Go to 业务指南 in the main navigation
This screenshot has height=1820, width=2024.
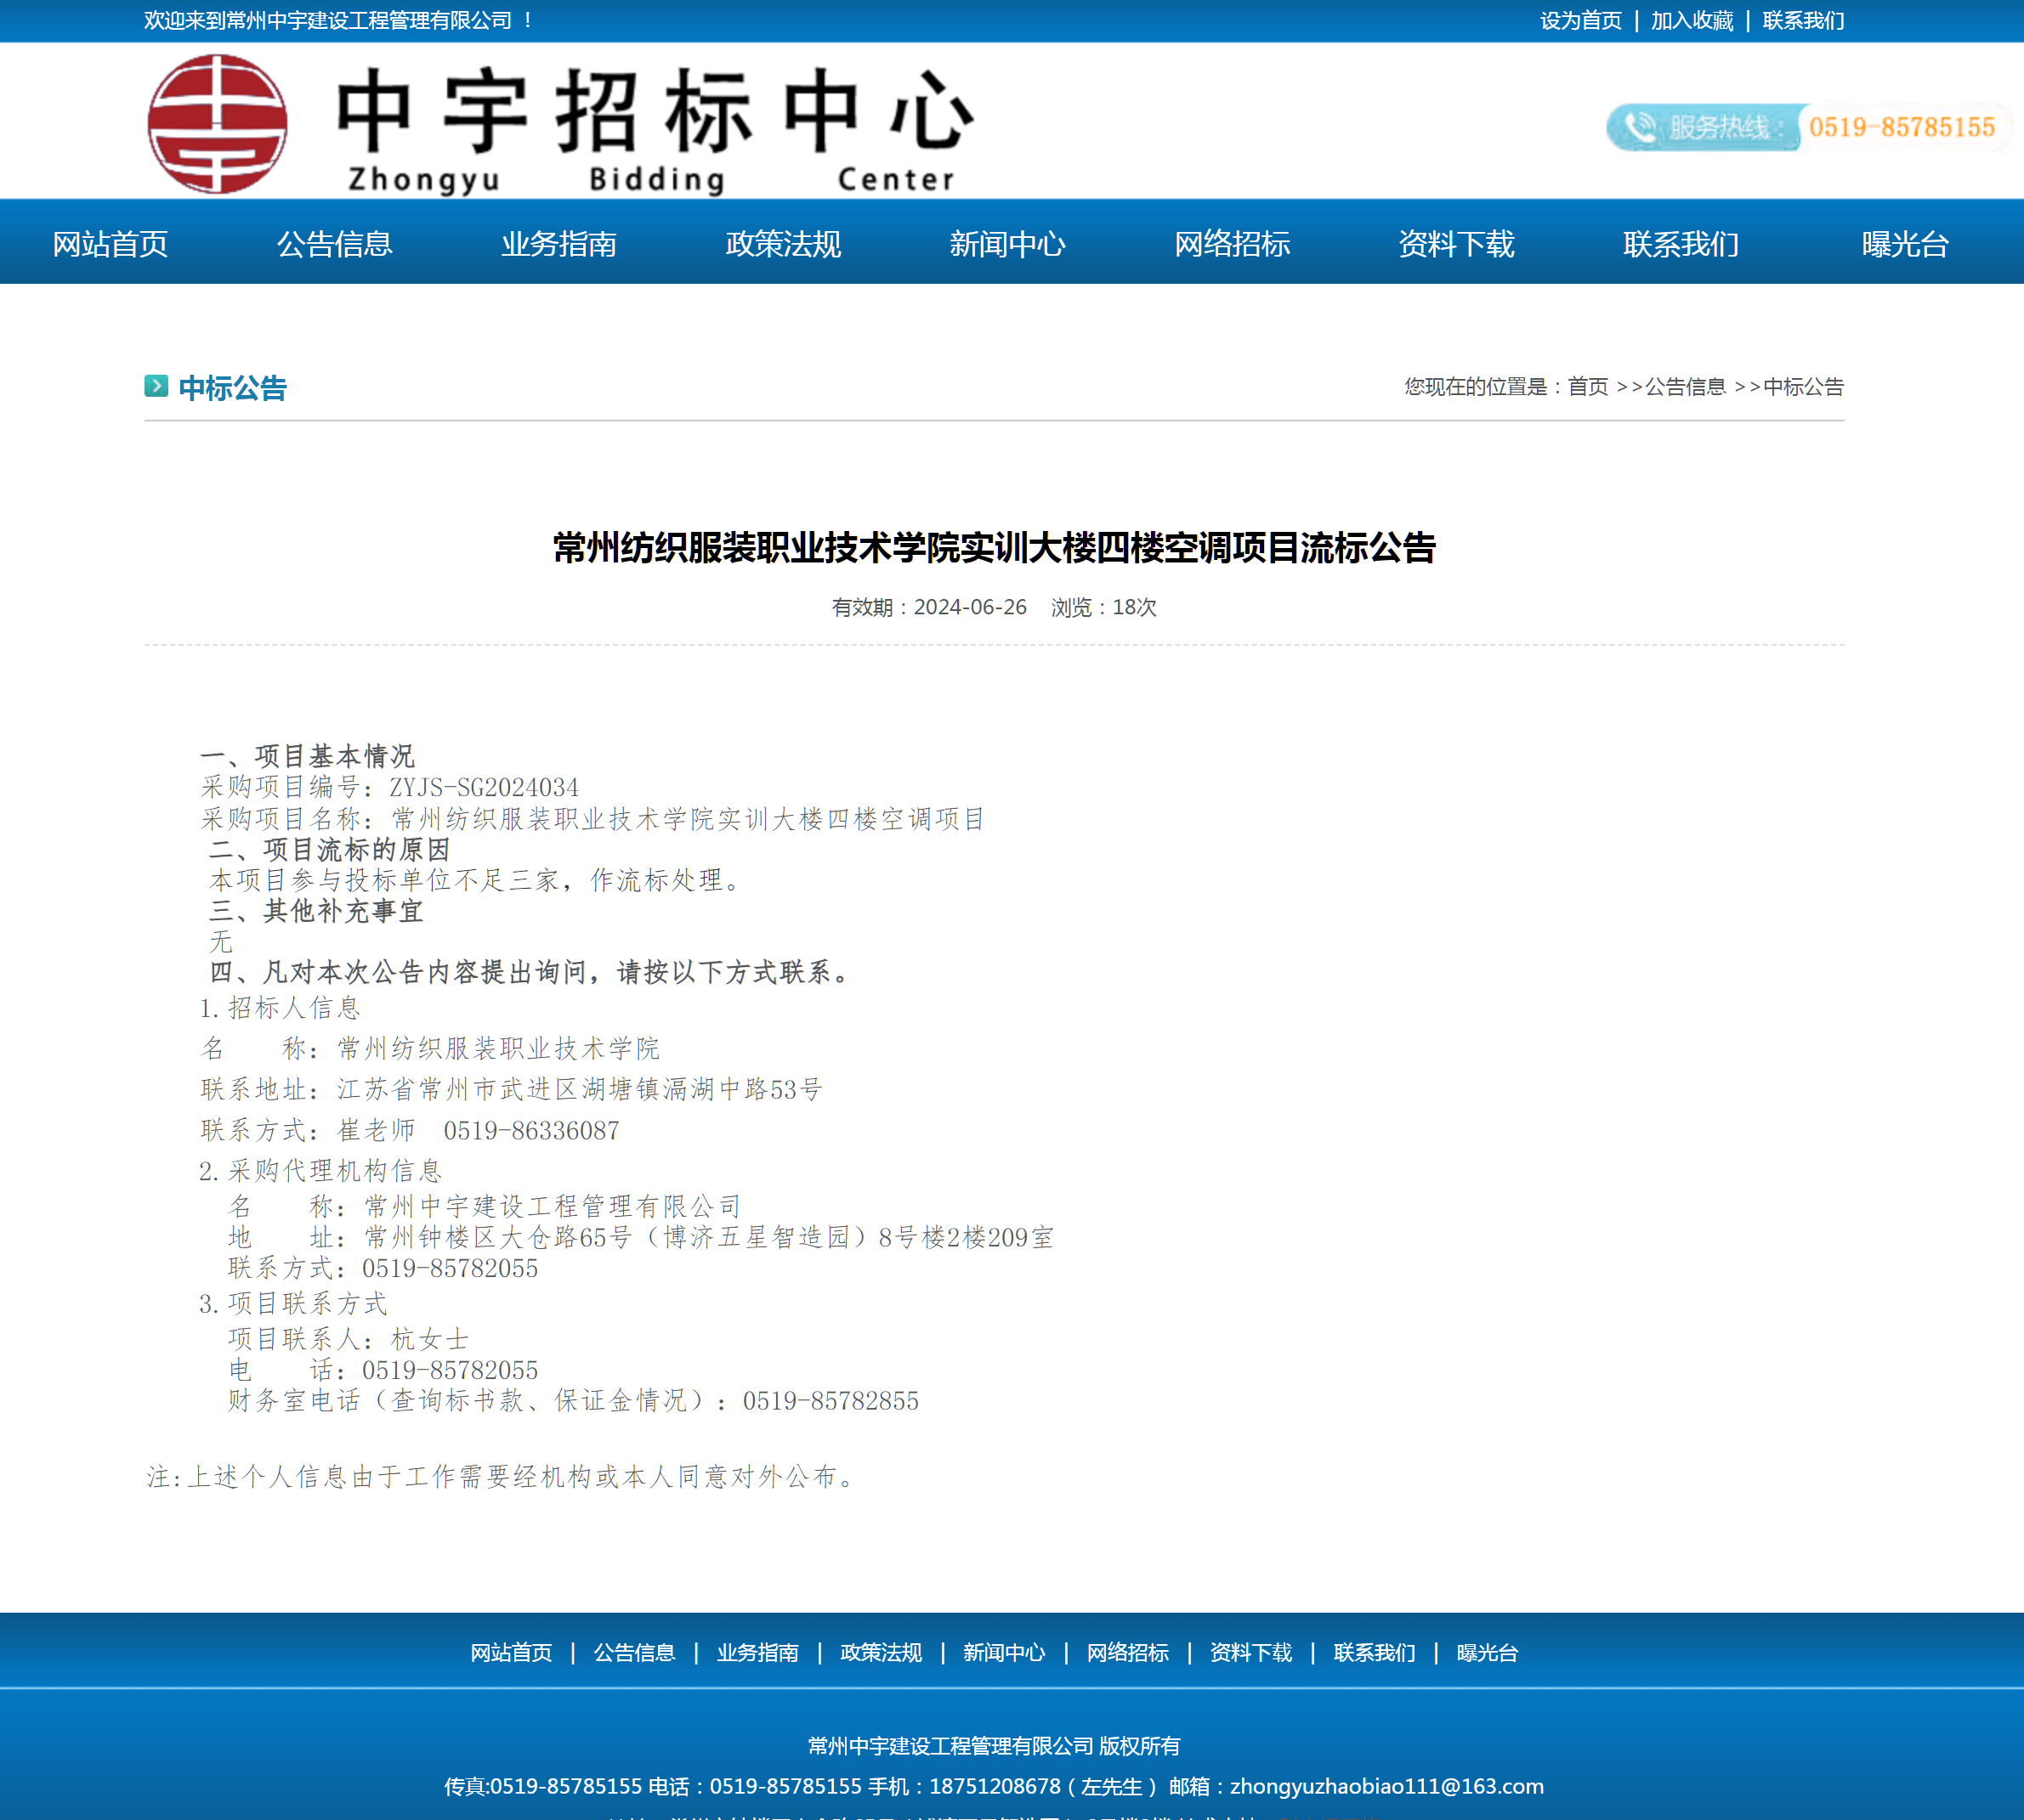coord(558,243)
